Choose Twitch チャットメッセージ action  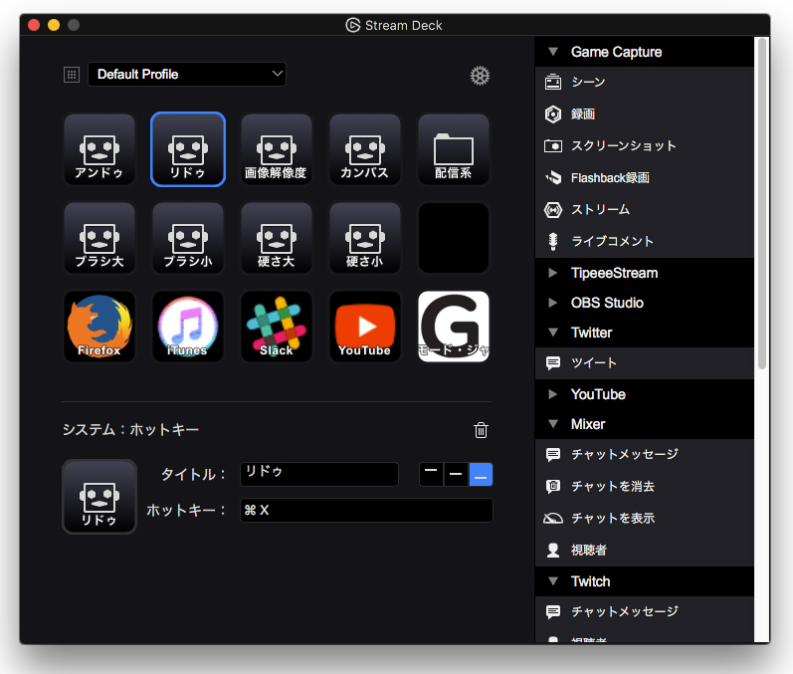[x=644, y=611]
